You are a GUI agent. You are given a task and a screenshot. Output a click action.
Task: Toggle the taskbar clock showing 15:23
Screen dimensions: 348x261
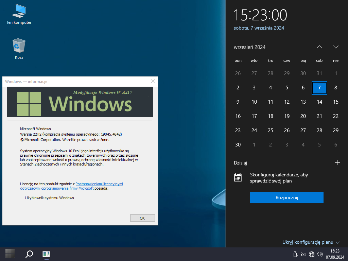tap(335, 254)
